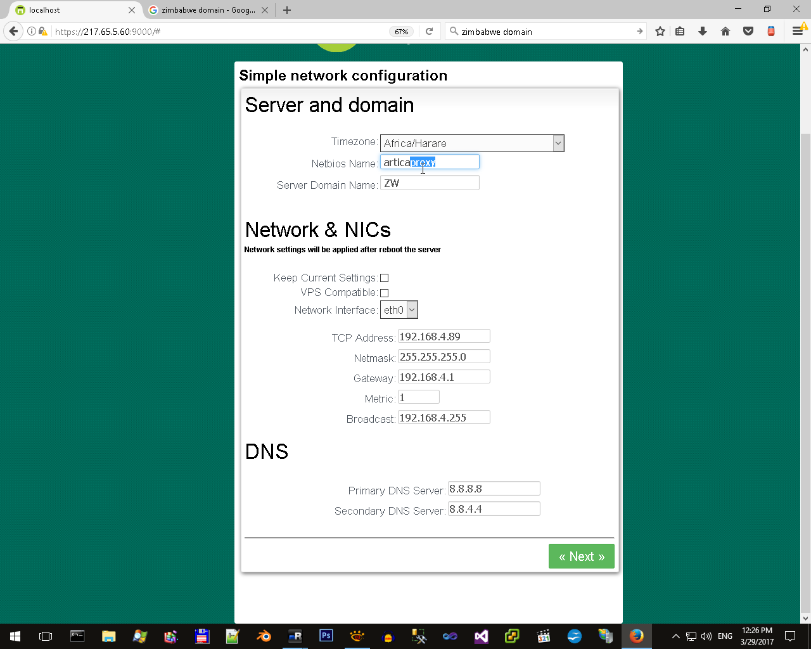Expand the Timezone Africa/Harare dropdown
The width and height of the screenshot is (811, 649).
(472, 143)
